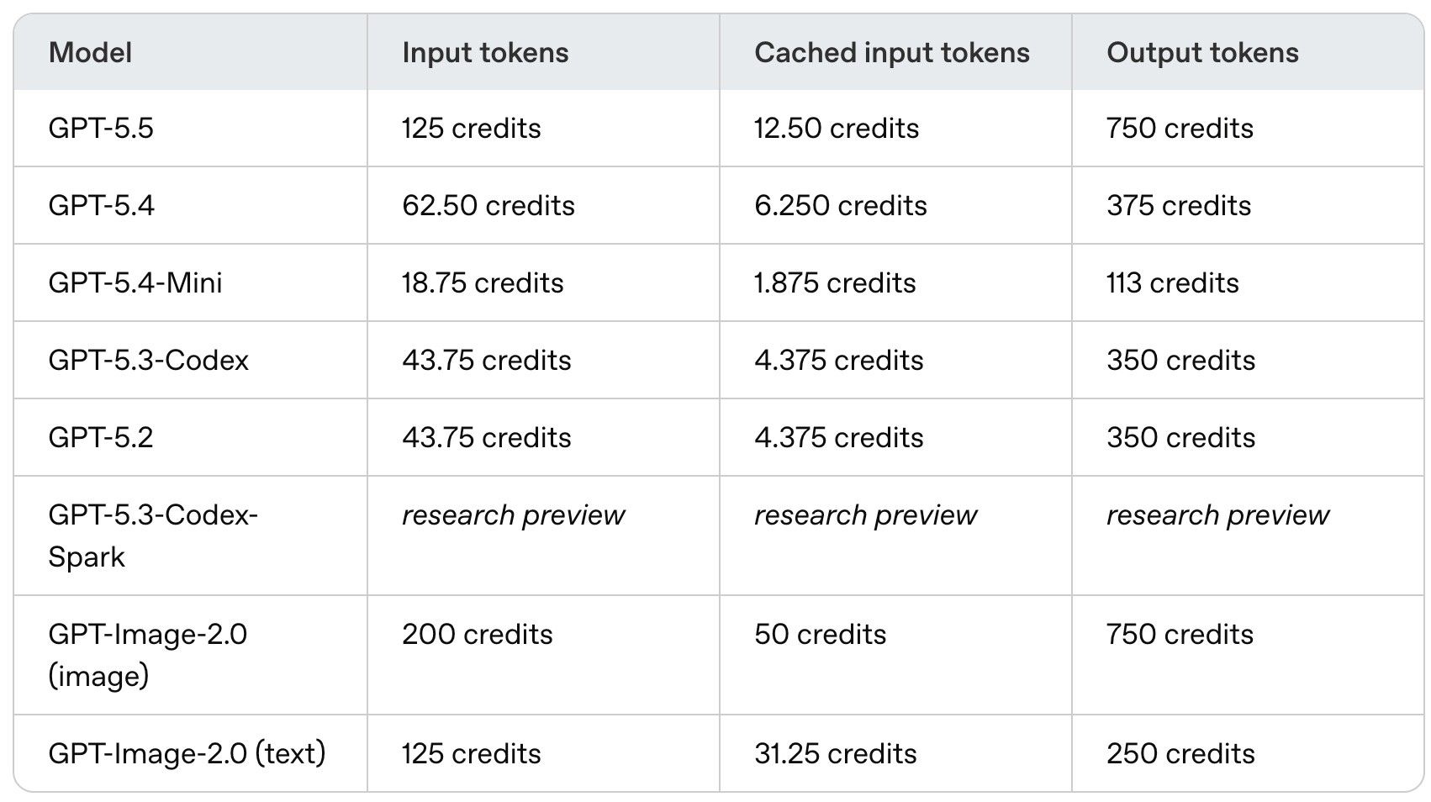Click the 113 credits output cell
Viewport: 1431px width, 802px height.
coord(1173,283)
